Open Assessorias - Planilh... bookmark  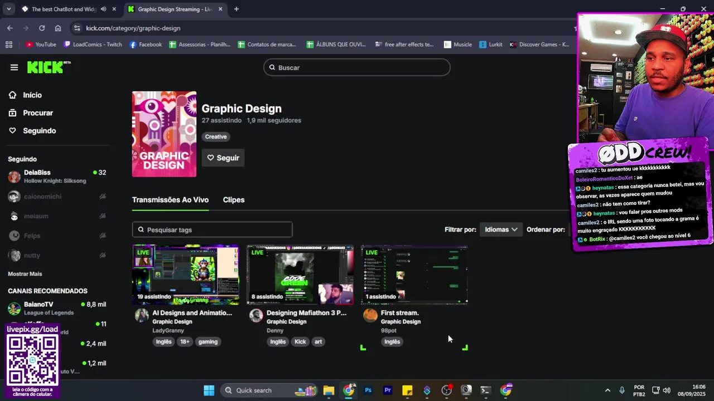(x=200, y=45)
